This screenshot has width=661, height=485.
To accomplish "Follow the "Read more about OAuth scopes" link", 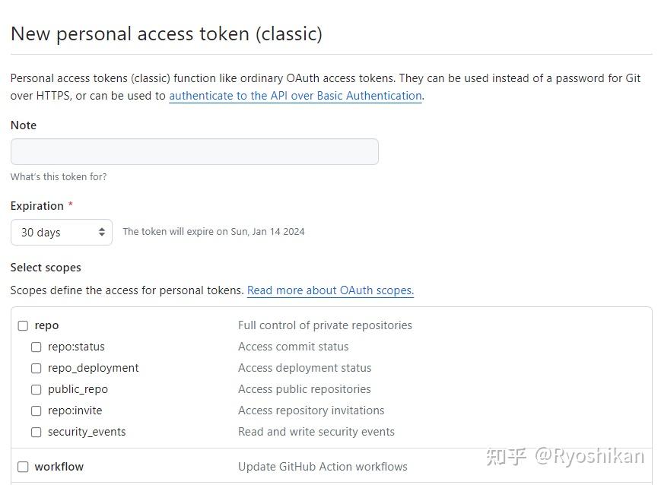I will click(x=330, y=290).
